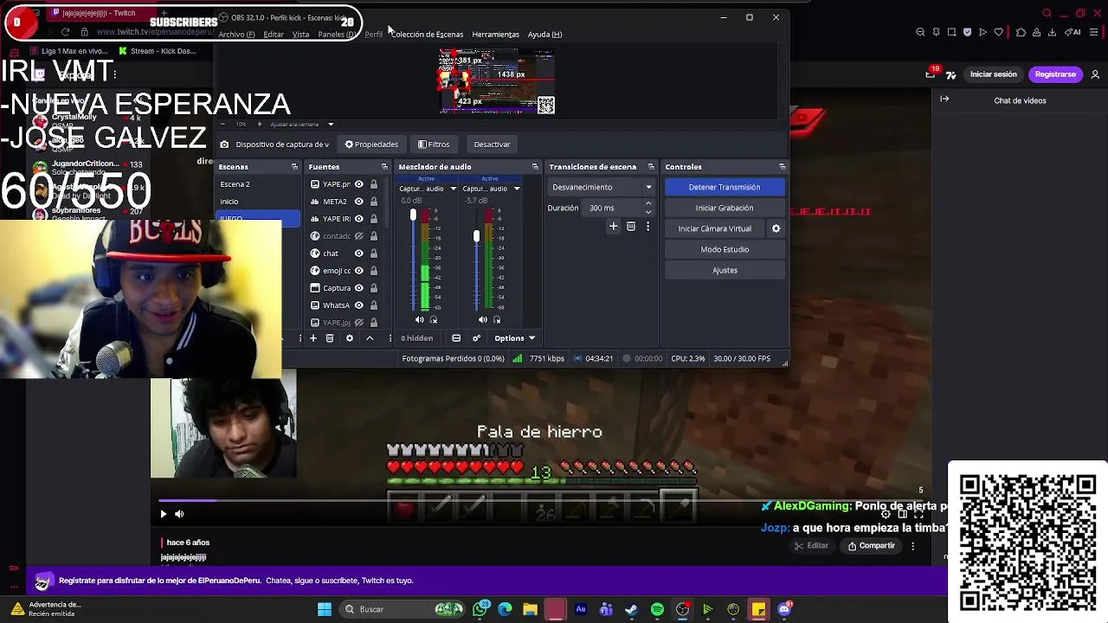Open browser extensions puzzle icon

click(1021, 33)
